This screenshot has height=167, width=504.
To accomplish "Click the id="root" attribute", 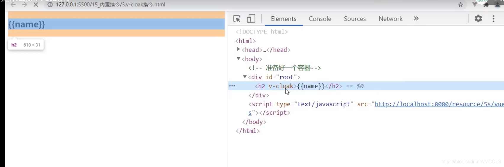I will (x=281, y=77).
